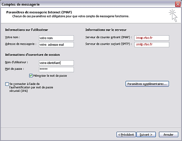Select the Mot de passe field
Image resolution: width=182 pixels, height=141 pixels.
coord(56,69)
